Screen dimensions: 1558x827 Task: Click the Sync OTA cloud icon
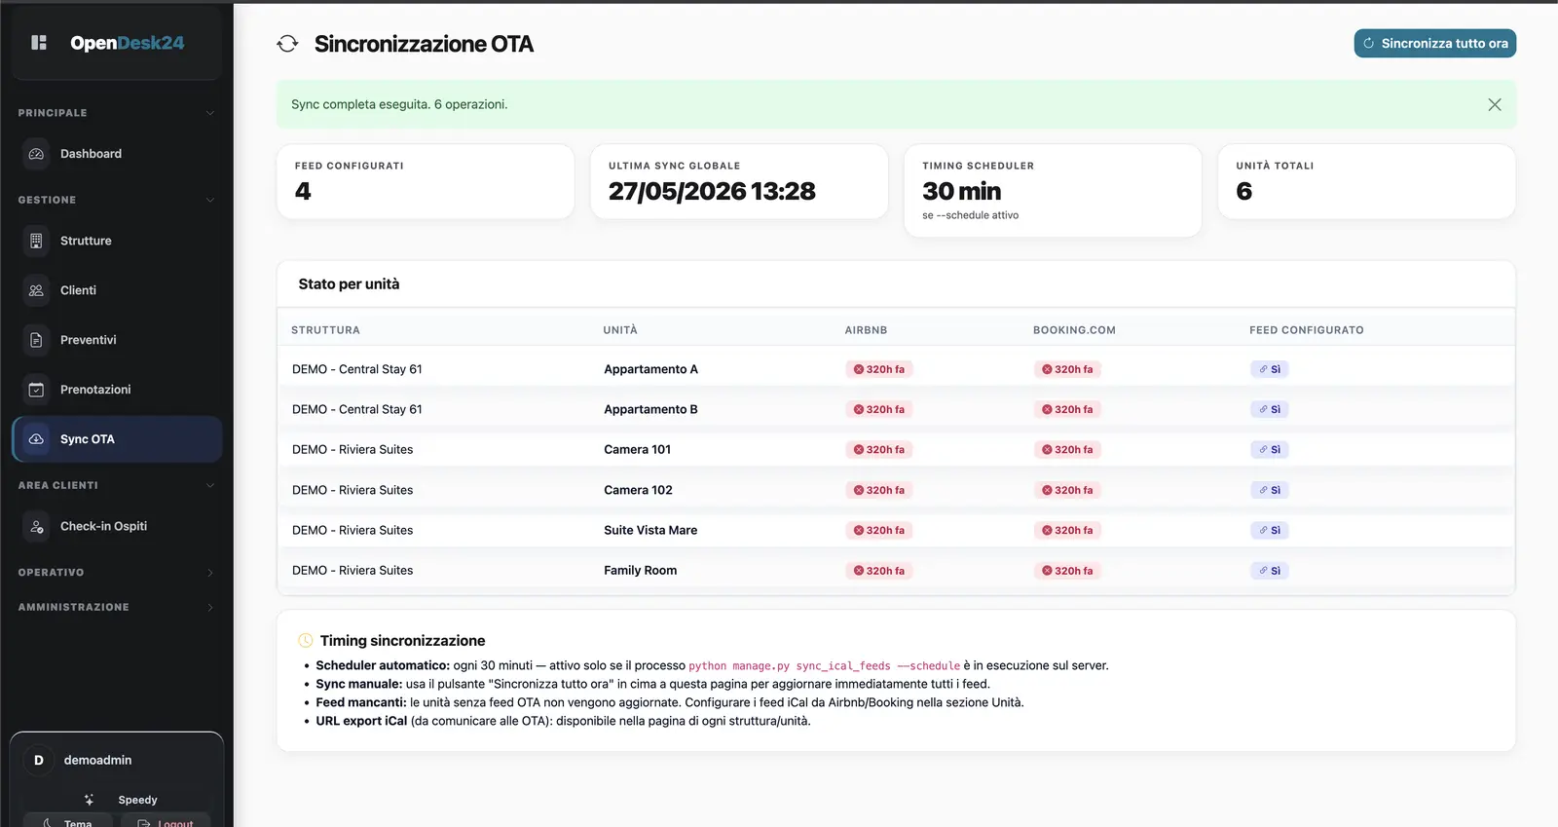pos(36,439)
